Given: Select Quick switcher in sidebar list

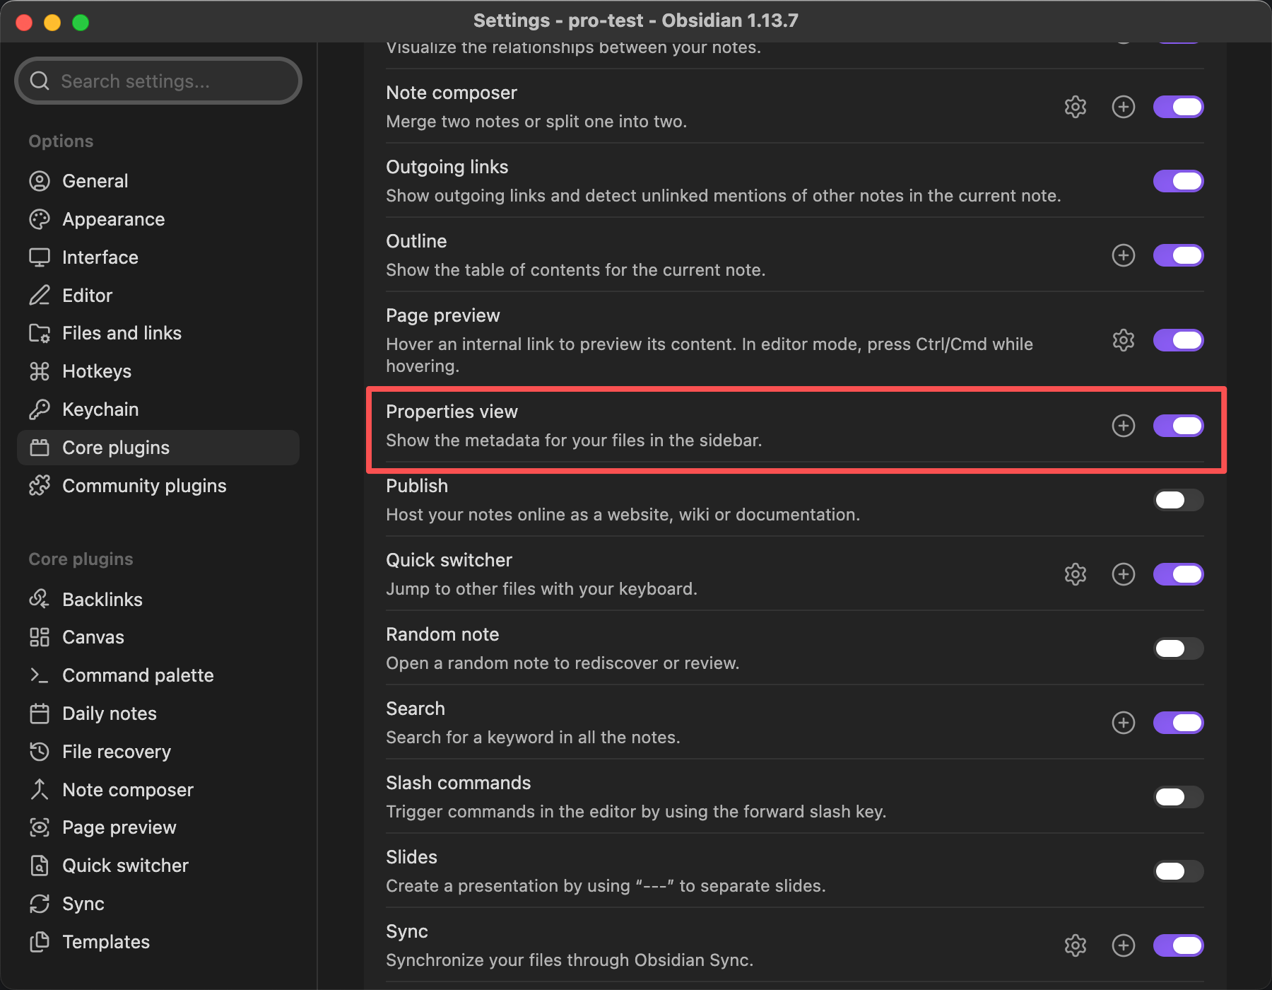Looking at the screenshot, I should (x=158, y=866).
